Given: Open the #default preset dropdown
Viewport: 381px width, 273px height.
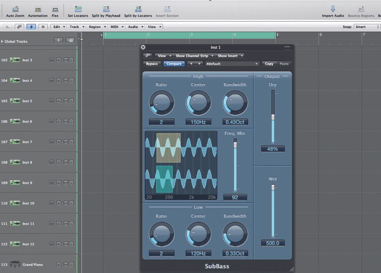Looking at the screenshot, I should pos(231,64).
